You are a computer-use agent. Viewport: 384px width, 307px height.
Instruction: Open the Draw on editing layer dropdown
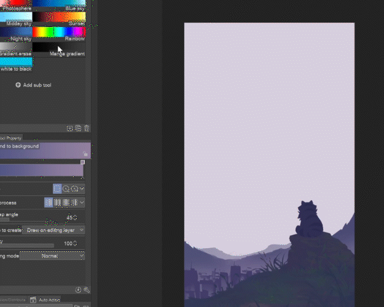point(53,230)
